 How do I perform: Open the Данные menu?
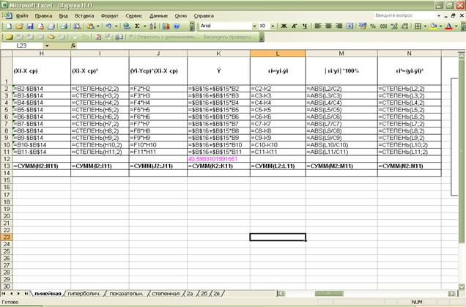[x=158, y=15]
